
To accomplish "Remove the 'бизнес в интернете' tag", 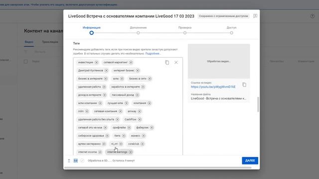I will click(106, 79).
